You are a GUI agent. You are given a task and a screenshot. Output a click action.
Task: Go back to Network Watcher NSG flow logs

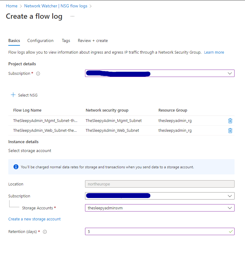56,6
